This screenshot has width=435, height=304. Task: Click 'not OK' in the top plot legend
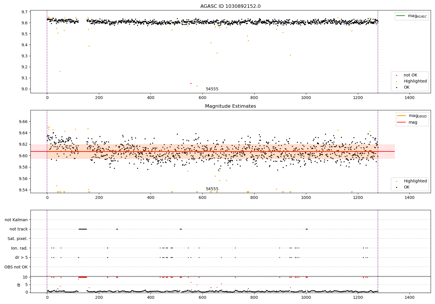click(x=410, y=75)
